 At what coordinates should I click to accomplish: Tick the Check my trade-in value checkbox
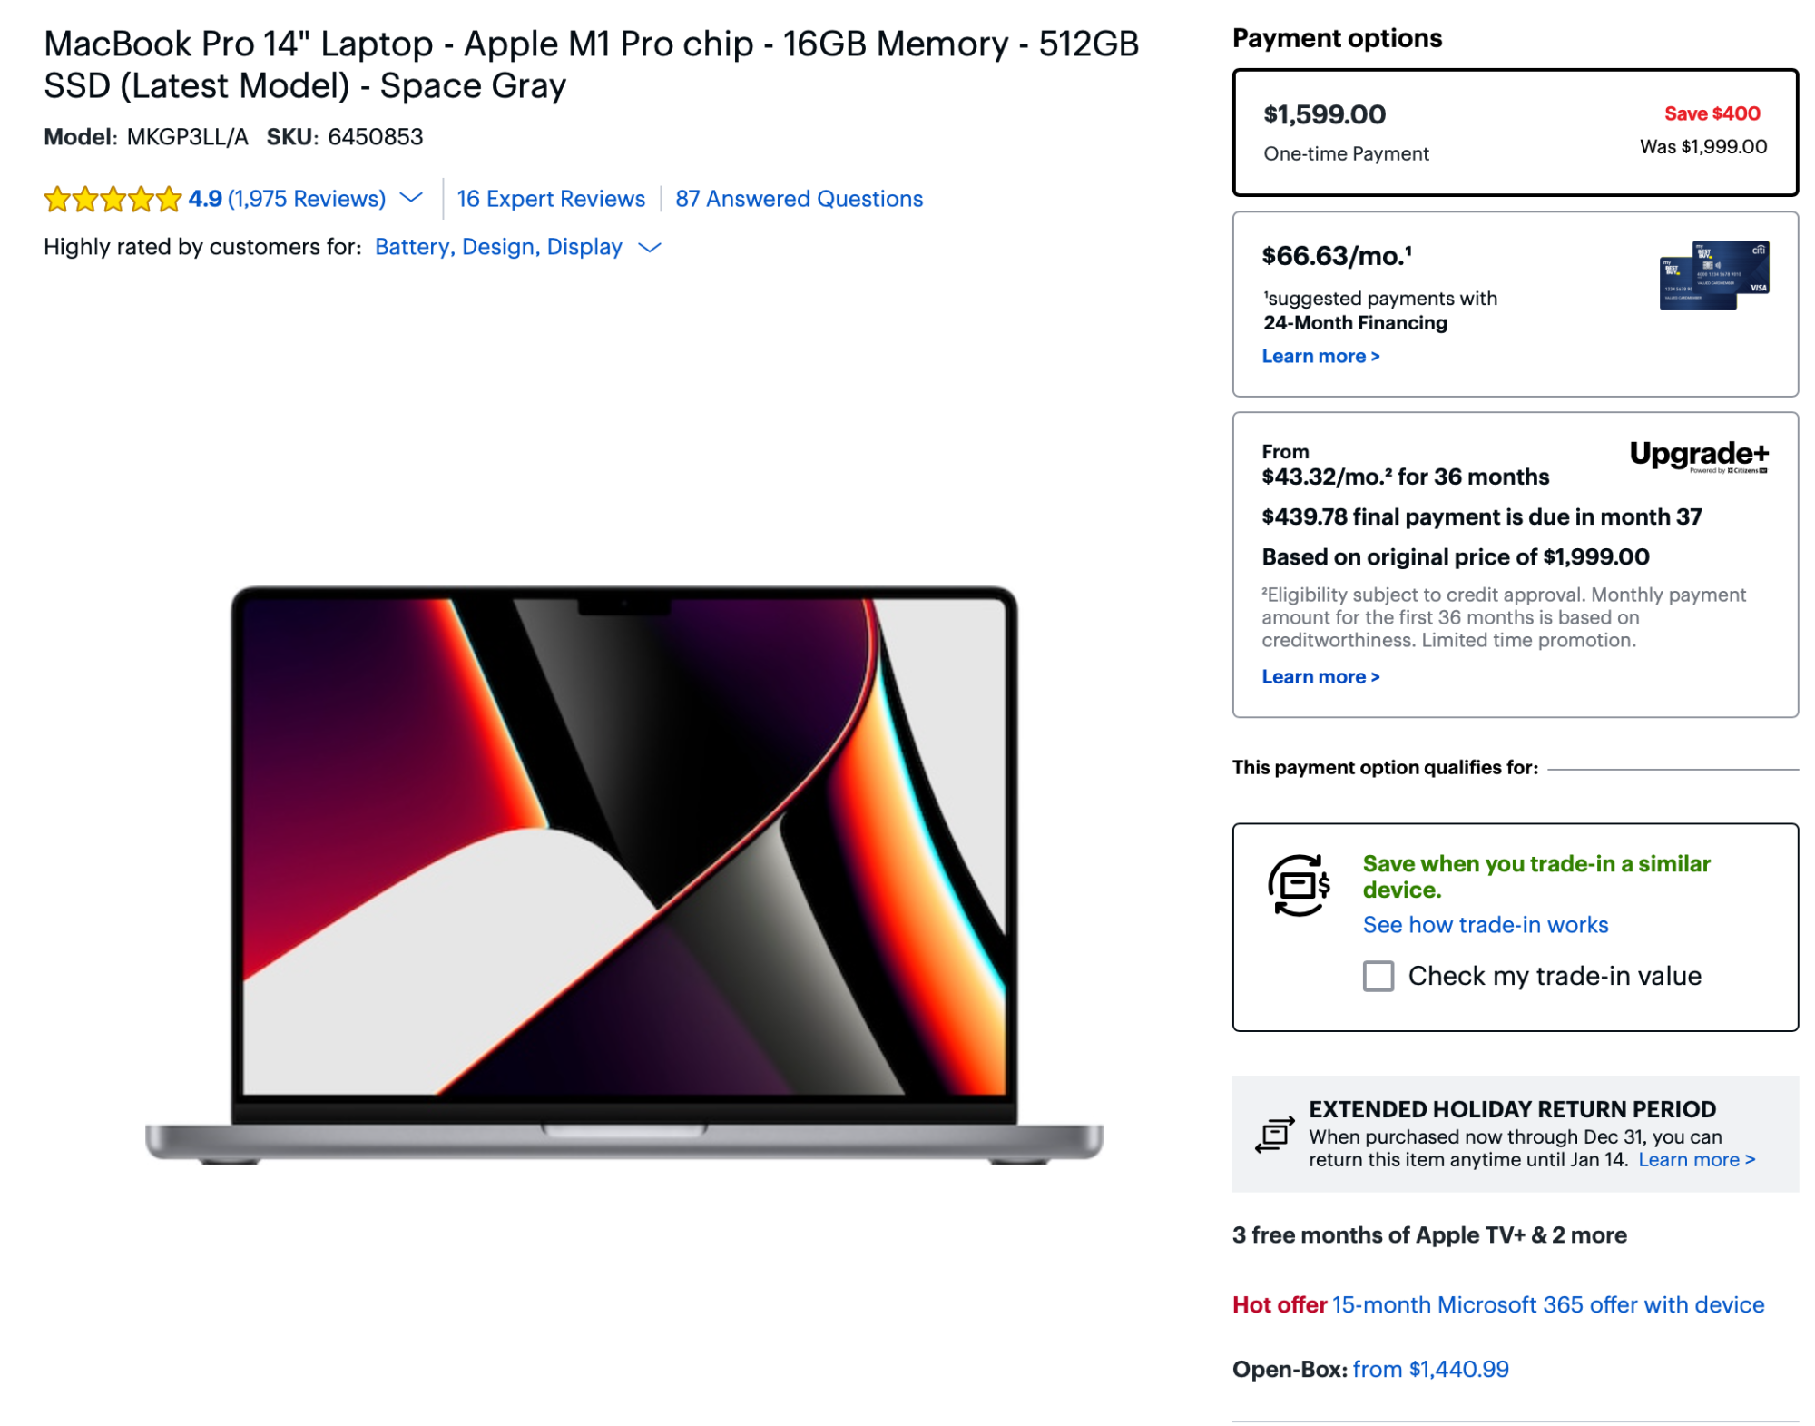pyautogui.click(x=1378, y=976)
